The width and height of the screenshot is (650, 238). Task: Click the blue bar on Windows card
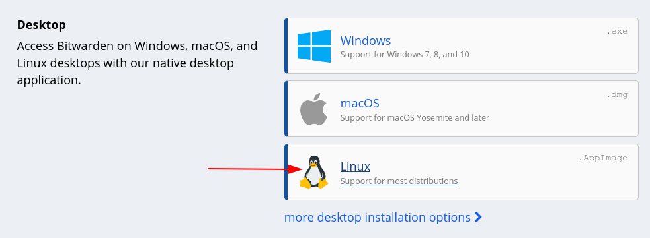click(286, 46)
